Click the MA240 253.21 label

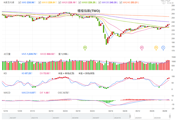pyautogui.click(x=131, y=2)
